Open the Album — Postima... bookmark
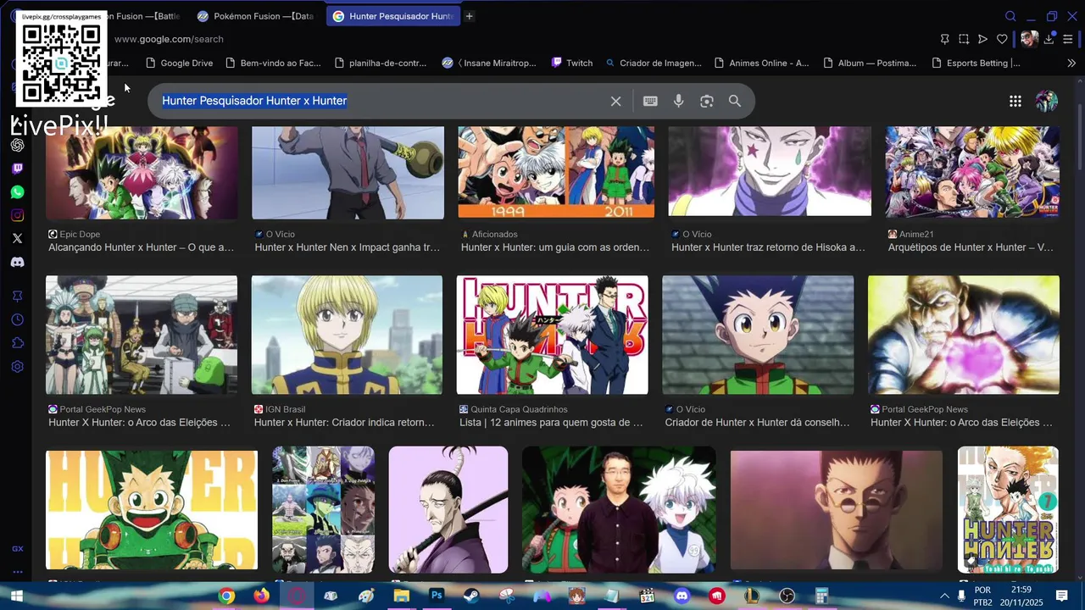Image resolution: width=1085 pixels, height=610 pixels. [x=870, y=63]
